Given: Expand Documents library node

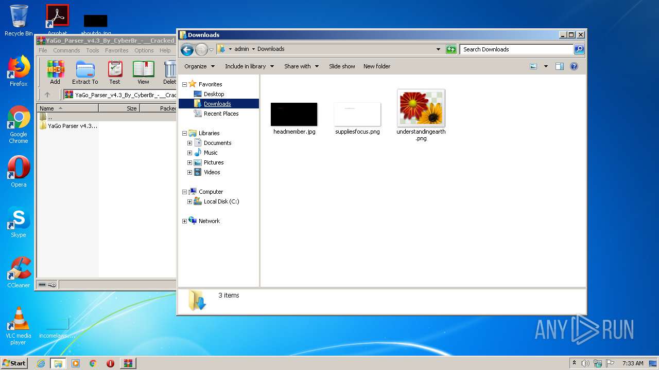Looking at the screenshot, I should pos(189,143).
